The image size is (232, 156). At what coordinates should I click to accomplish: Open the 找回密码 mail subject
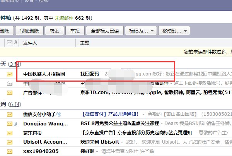[90, 74]
